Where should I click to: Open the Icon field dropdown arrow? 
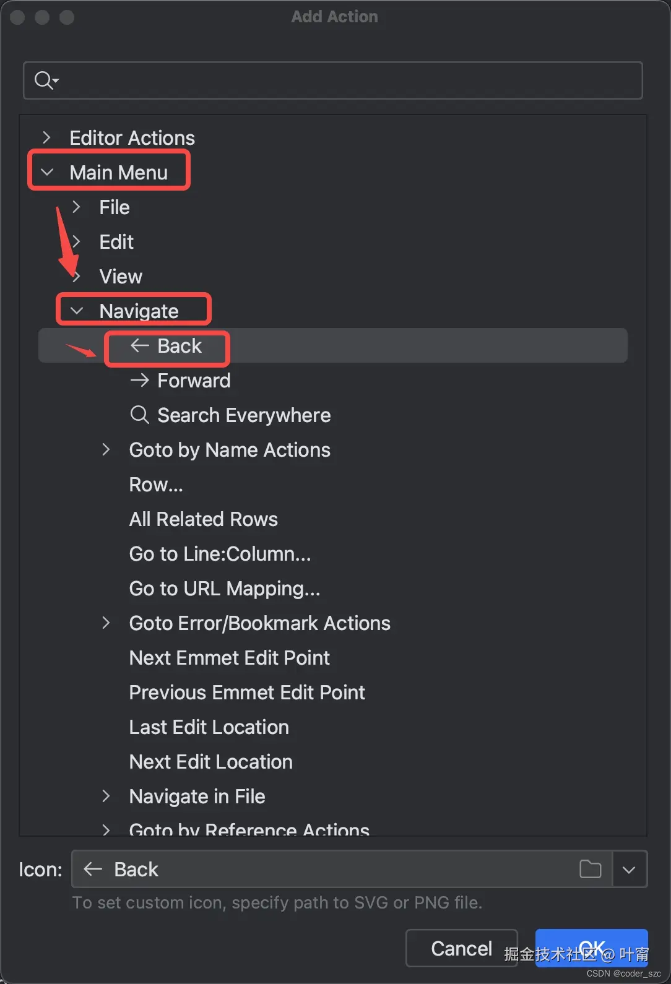coord(629,869)
